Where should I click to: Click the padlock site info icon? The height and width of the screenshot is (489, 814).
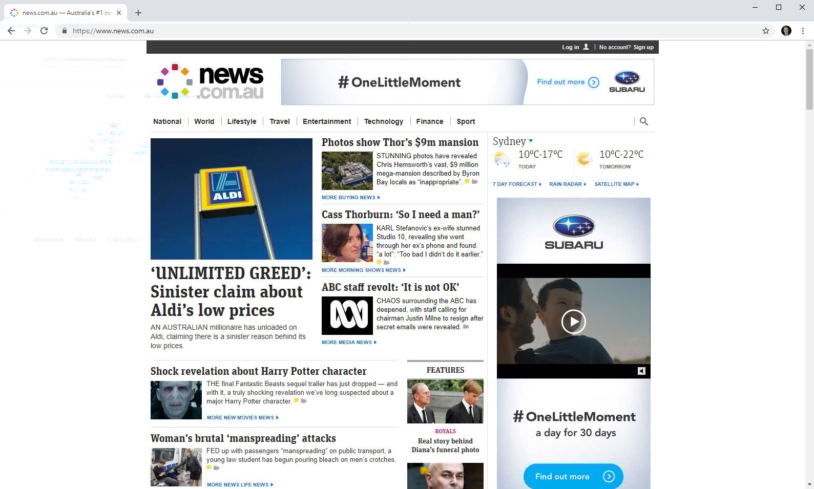(65, 31)
